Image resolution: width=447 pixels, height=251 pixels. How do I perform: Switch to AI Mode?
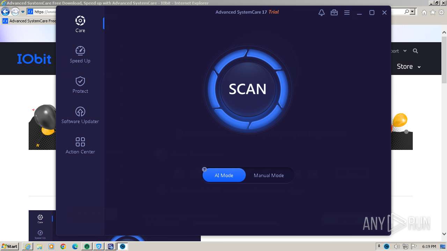[224, 175]
